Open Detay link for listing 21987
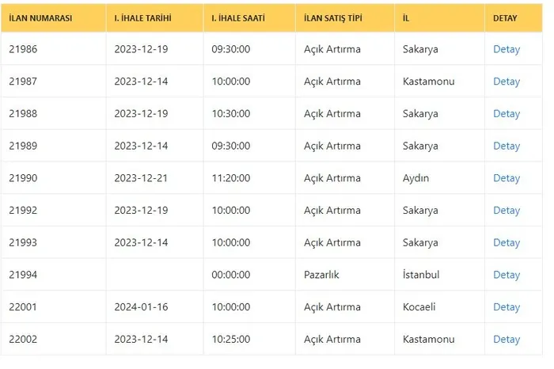The height and width of the screenshot is (369, 554). click(x=507, y=82)
